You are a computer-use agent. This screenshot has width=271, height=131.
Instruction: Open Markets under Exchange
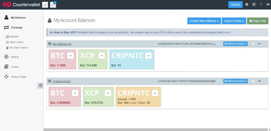[x=14, y=37]
